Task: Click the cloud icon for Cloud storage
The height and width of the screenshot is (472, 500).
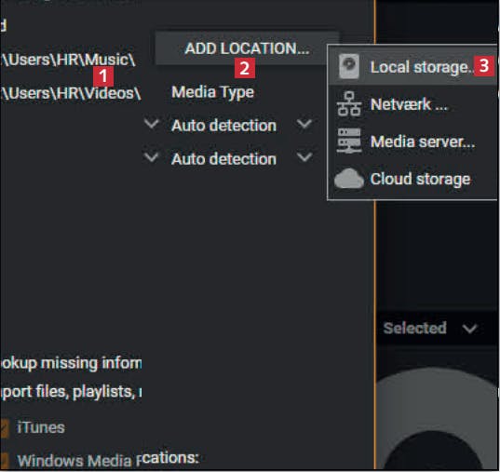Action: pos(349,179)
